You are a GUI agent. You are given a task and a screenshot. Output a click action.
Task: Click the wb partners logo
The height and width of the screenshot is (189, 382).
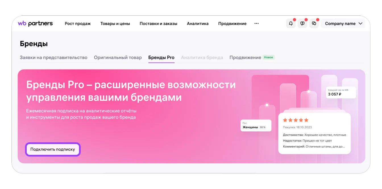coord(35,24)
